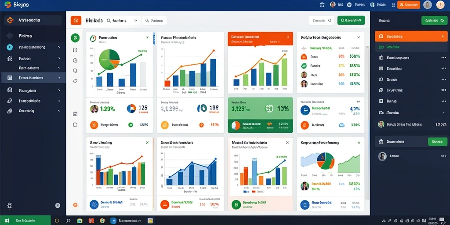Image resolution: width=450 pixels, height=225 pixels.
Task: Click the user avatar photo in the header bar
Action: coord(333,4)
